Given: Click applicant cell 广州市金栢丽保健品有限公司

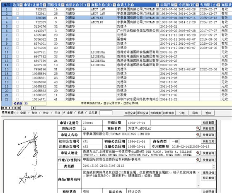Looking at the screenshot, I should coord(138,31).
